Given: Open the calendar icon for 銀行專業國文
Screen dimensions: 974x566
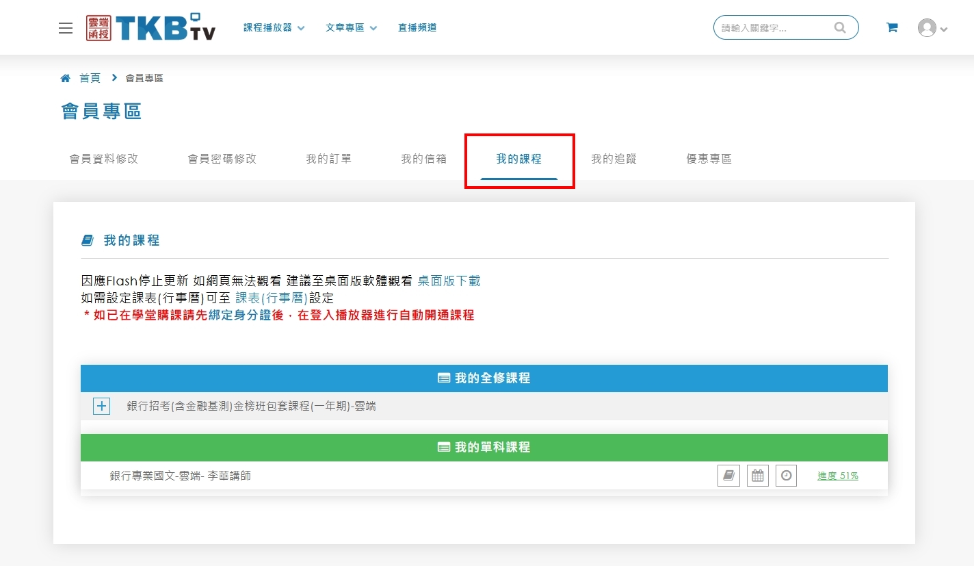Looking at the screenshot, I should click(x=757, y=476).
